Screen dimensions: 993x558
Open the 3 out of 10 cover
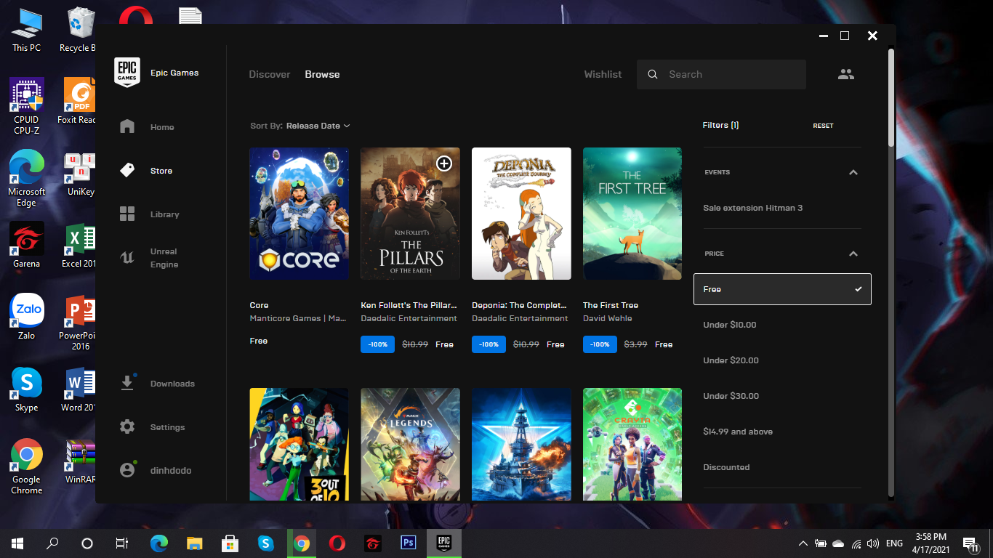click(299, 444)
